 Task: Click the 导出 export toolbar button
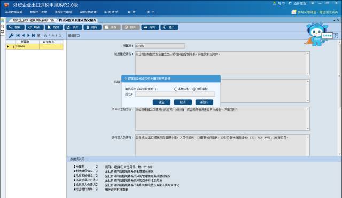[x=150, y=27]
